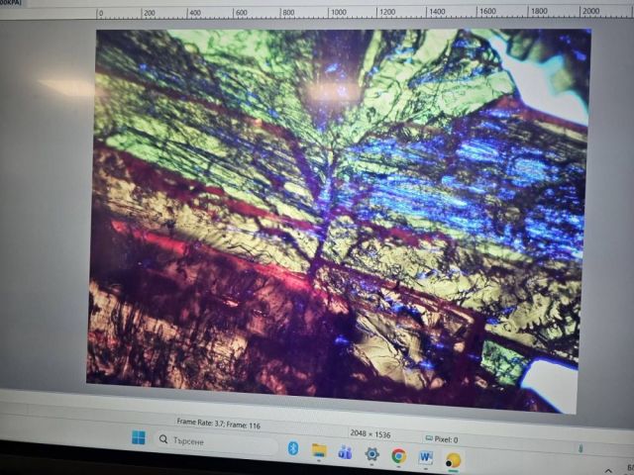Click the Търсене taskbar search box

tap(216, 441)
